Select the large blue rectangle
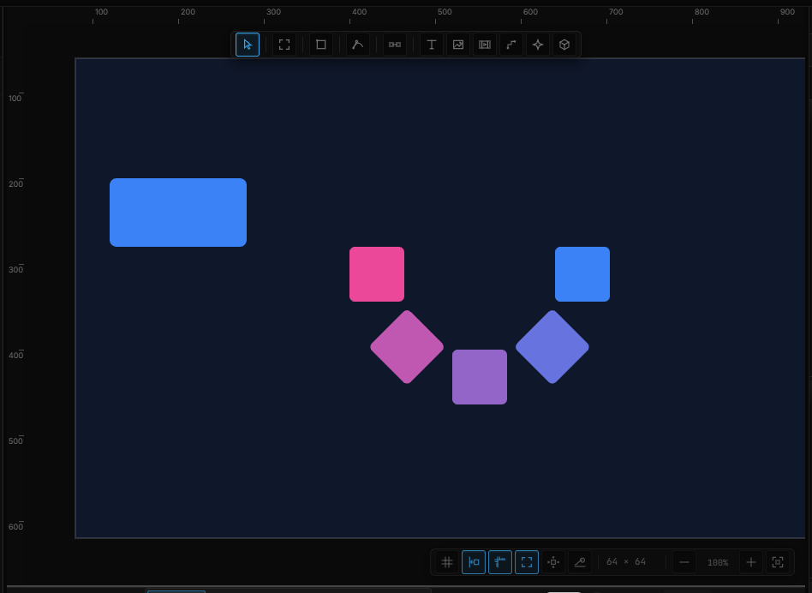Screen dimensions: 812x593 click(x=178, y=213)
